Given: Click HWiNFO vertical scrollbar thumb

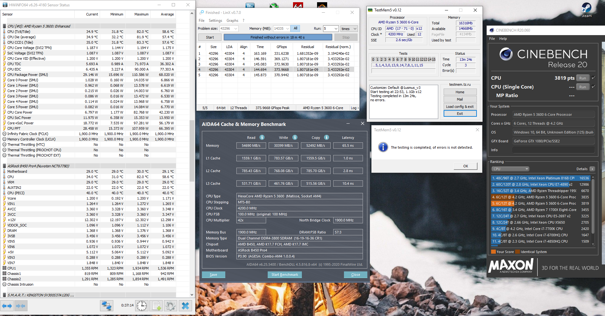Looking at the screenshot, I should [192, 151].
